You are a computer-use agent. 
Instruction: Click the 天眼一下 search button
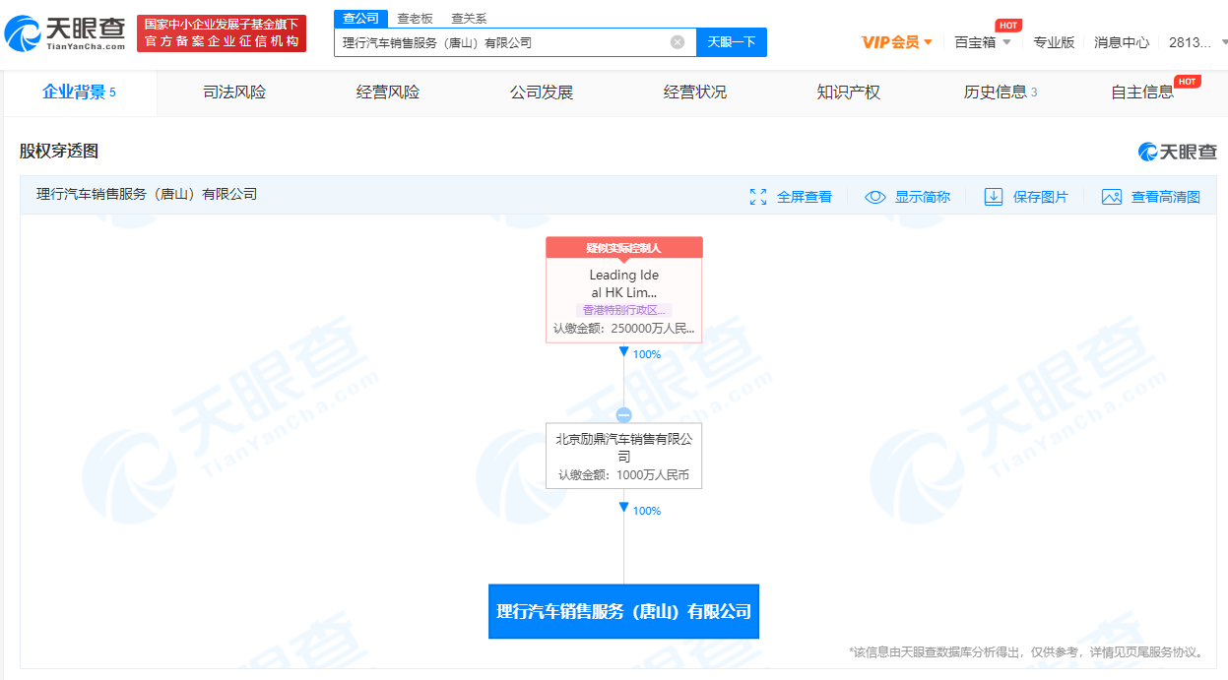[x=731, y=42]
